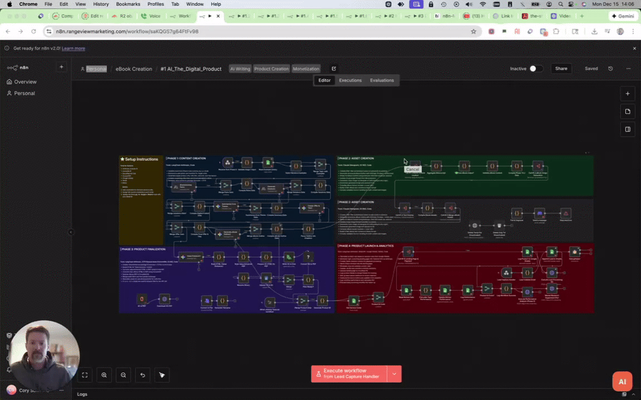
Task: Open workflow version history clock icon
Action: pos(612,69)
